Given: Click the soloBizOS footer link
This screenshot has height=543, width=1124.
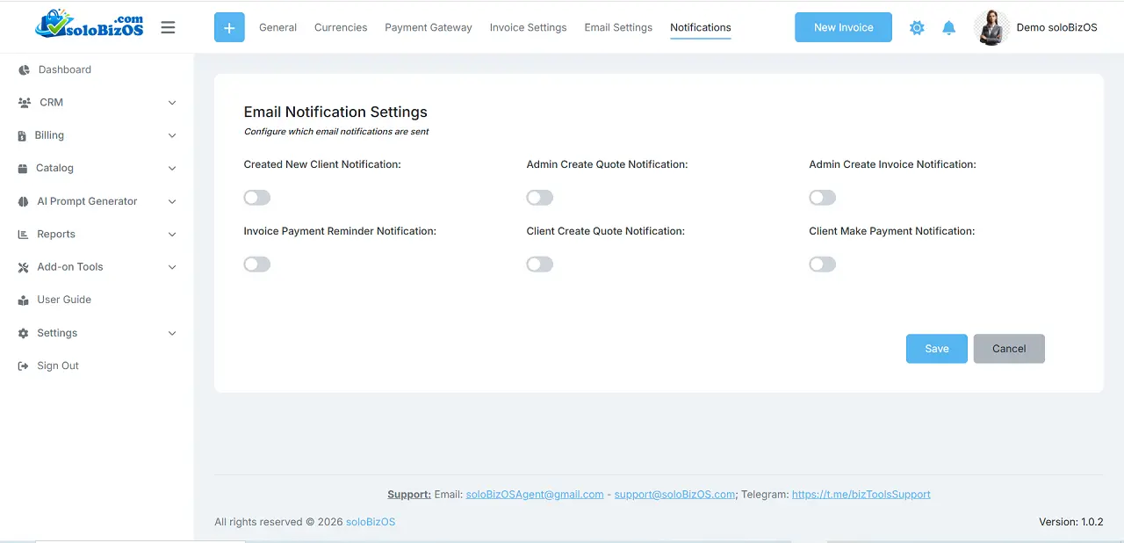Looking at the screenshot, I should [371, 522].
